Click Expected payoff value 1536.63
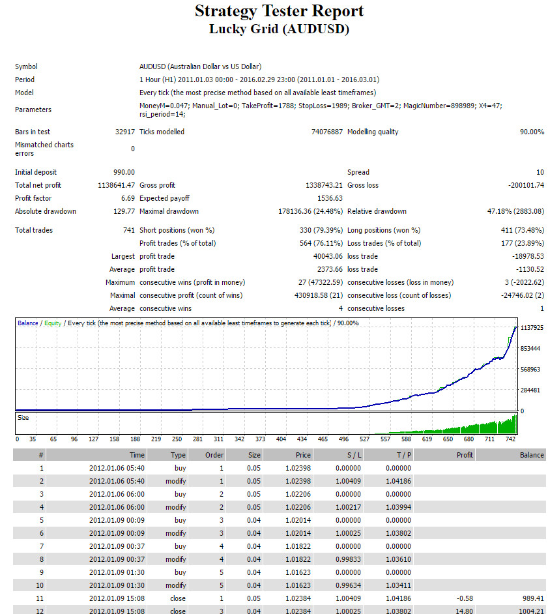548x614 pixels. (x=330, y=198)
